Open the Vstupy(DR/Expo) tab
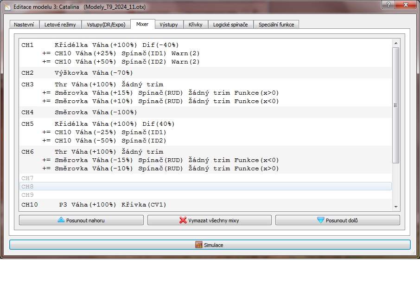The width and height of the screenshot is (420, 285). point(106,25)
